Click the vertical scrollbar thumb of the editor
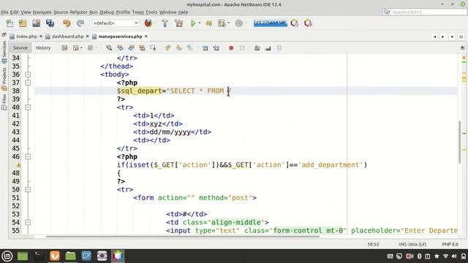Image resolution: width=468 pixels, height=263 pixels. click(x=460, y=142)
